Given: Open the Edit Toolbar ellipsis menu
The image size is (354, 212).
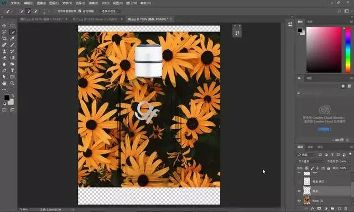Looking at the screenshot, I should pos(4,89).
